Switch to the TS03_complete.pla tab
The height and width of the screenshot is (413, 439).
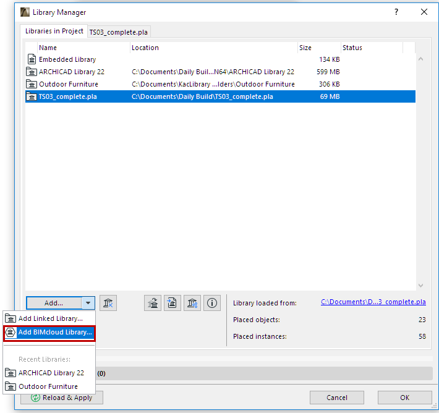(x=119, y=32)
